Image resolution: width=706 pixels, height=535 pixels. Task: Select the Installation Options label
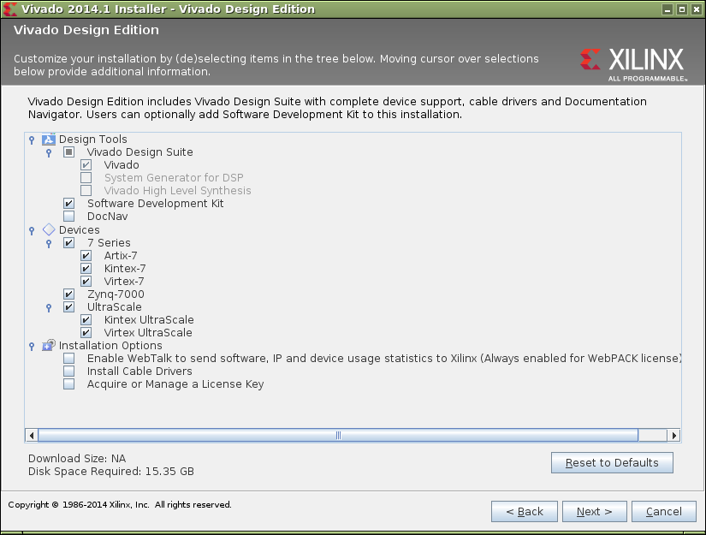(110, 346)
